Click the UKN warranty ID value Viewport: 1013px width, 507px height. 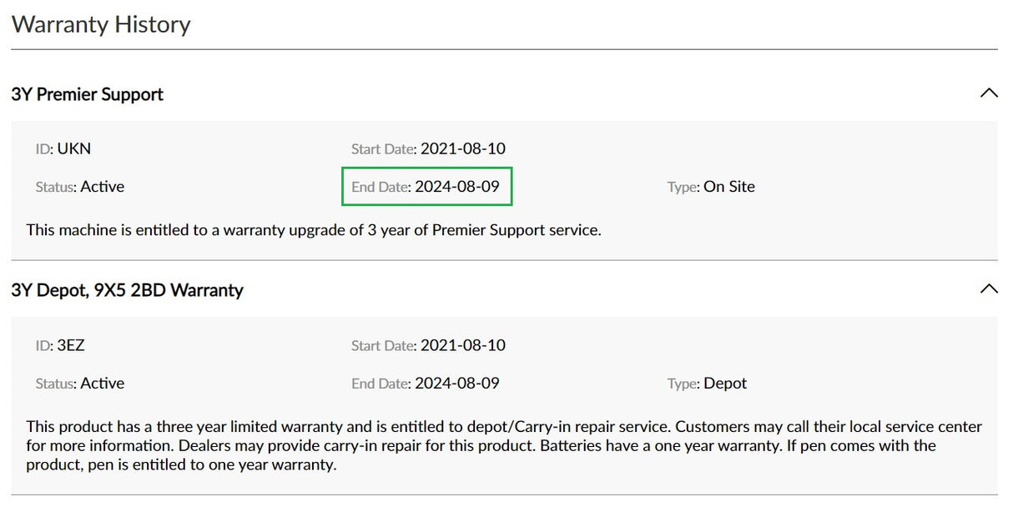(76, 148)
